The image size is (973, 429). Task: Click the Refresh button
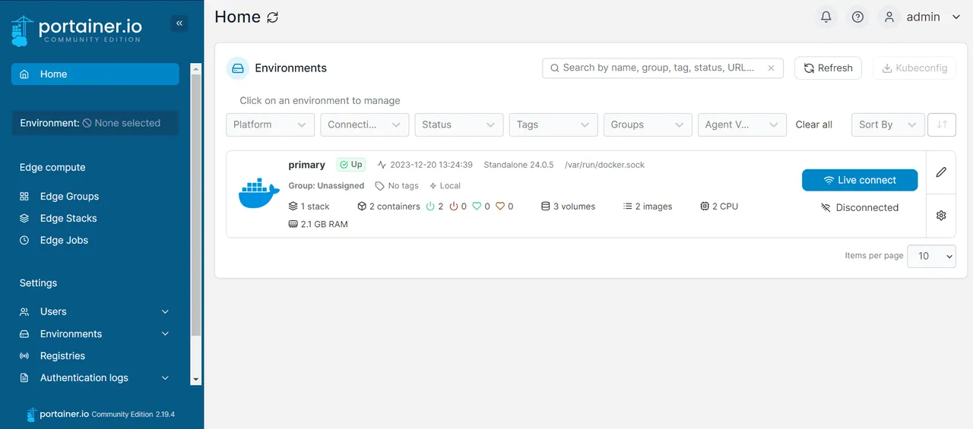(829, 68)
